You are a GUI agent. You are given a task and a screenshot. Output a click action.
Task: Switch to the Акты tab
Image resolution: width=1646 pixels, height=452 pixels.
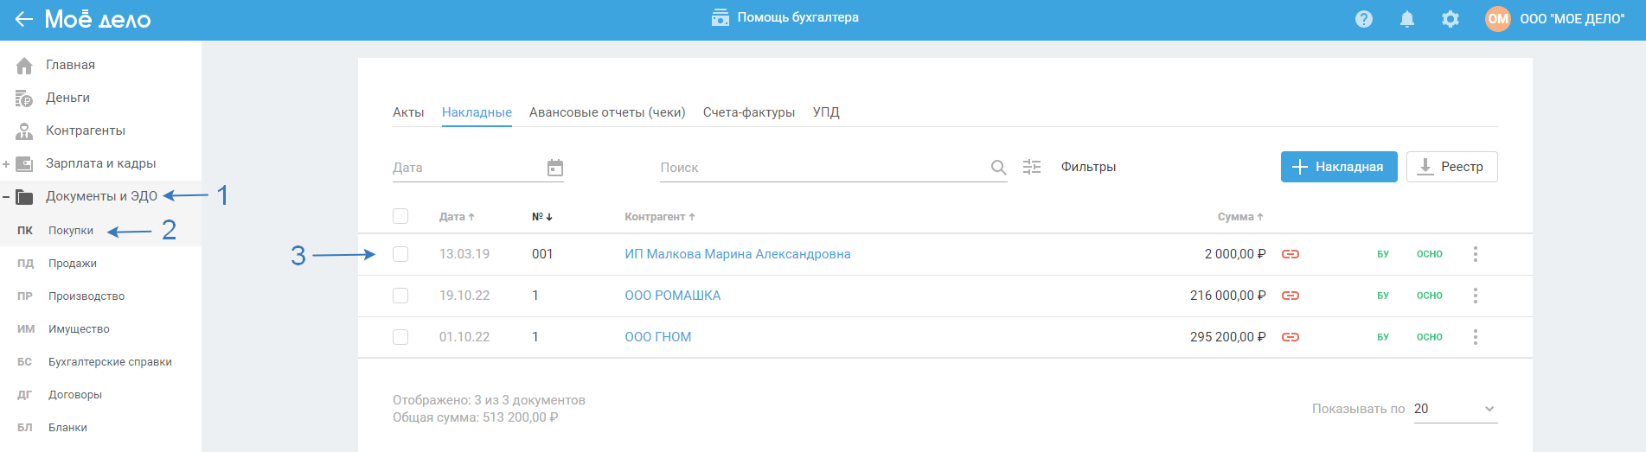[408, 112]
